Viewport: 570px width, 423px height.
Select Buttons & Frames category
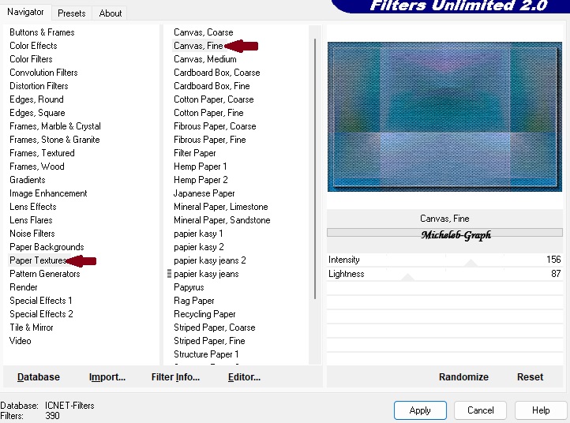tap(42, 32)
